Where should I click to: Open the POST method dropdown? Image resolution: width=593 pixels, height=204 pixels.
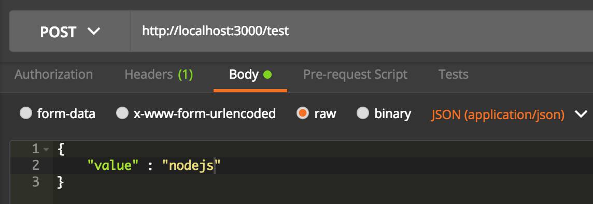pyautogui.click(x=70, y=31)
